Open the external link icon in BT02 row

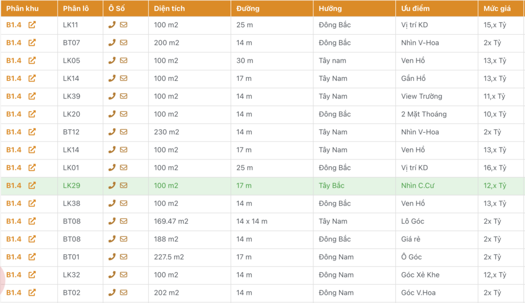click(x=32, y=292)
